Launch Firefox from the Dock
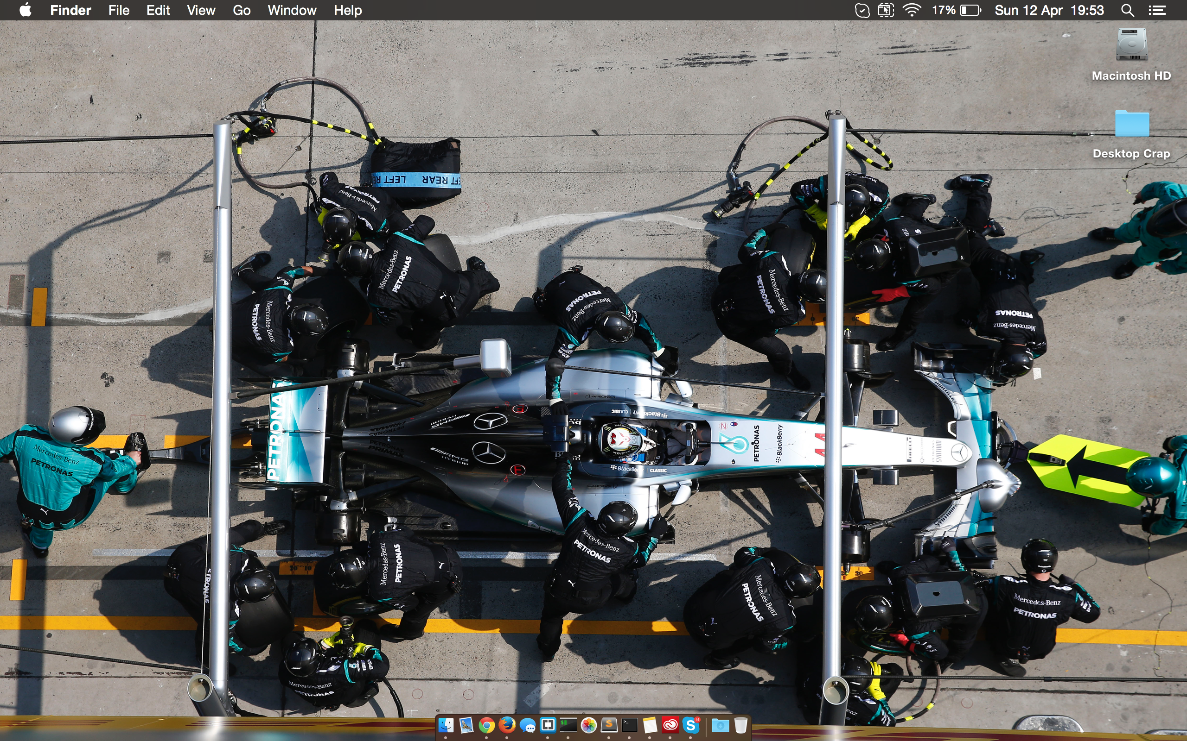 (x=507, y=725)
